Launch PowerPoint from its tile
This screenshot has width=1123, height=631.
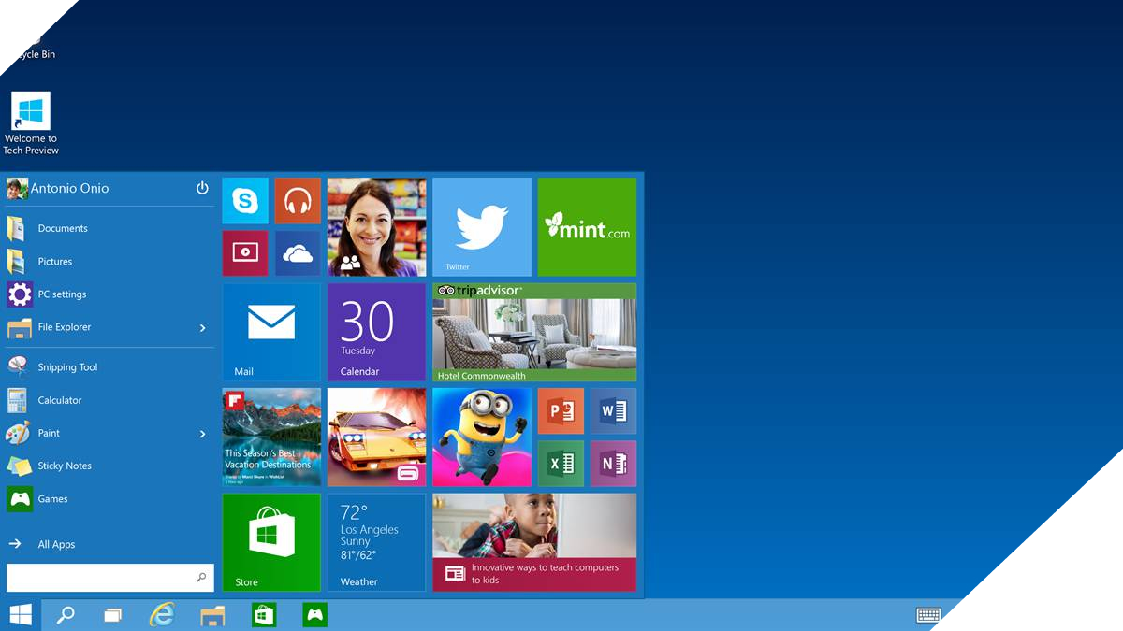pyautogui.click(x=560, y=410)
